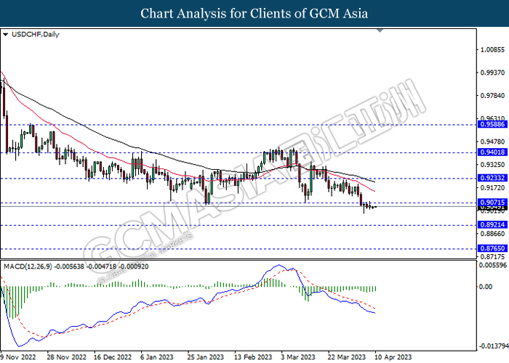509x363 pixels.
Task: Click the 3 Mar 2023 date label
Action: (x=298, y=357)
